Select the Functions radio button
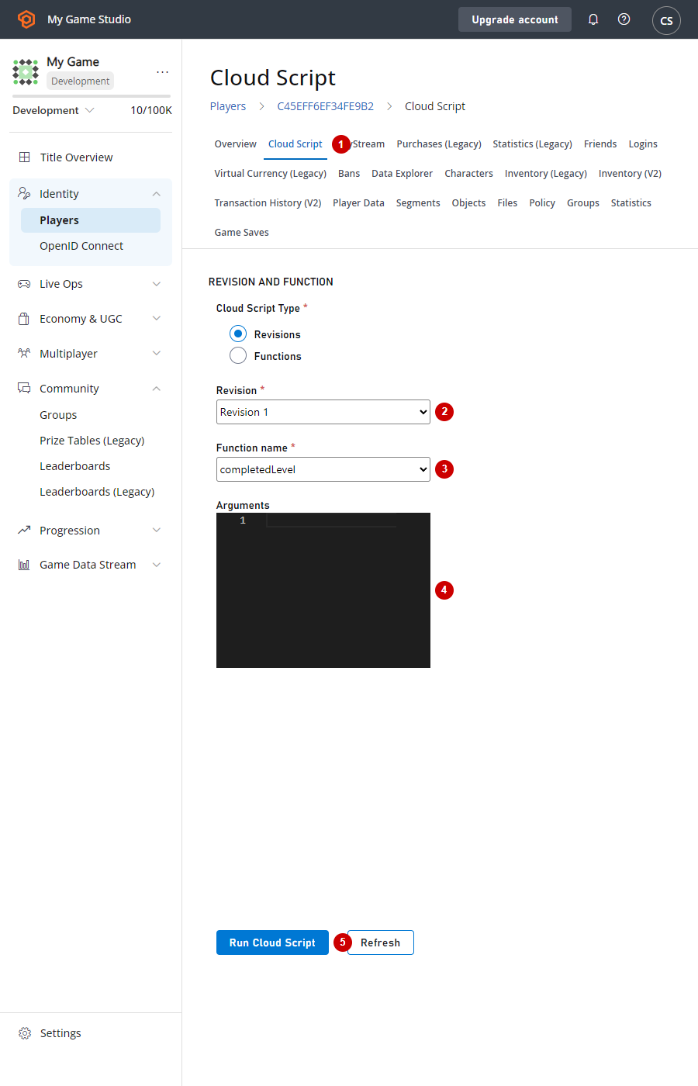698x1086 pixels. click(238, 355)
